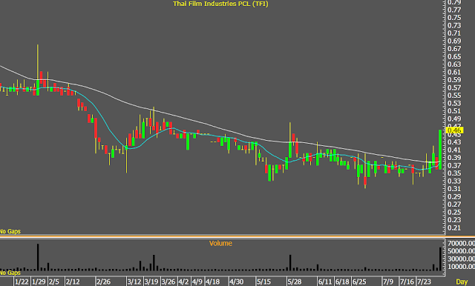Screen dimensions: 475x286
Task: Click the 0.57 price axis value
Action: (454, 87)
